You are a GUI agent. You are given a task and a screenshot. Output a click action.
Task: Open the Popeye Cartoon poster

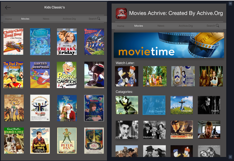click(x=67, y=75)
